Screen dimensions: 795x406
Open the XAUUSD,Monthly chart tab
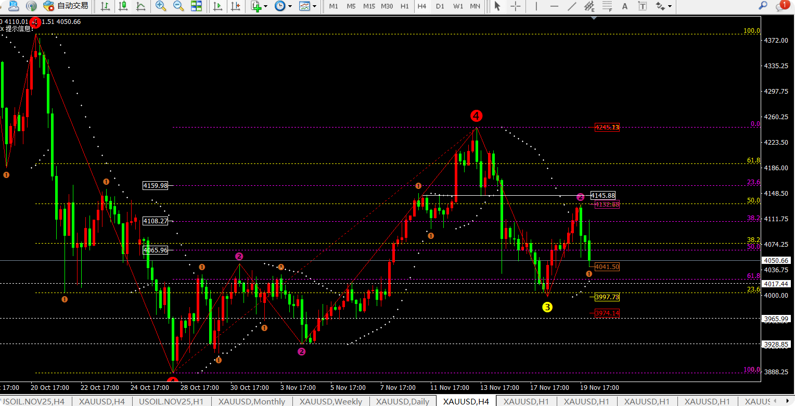click(252, 401)
